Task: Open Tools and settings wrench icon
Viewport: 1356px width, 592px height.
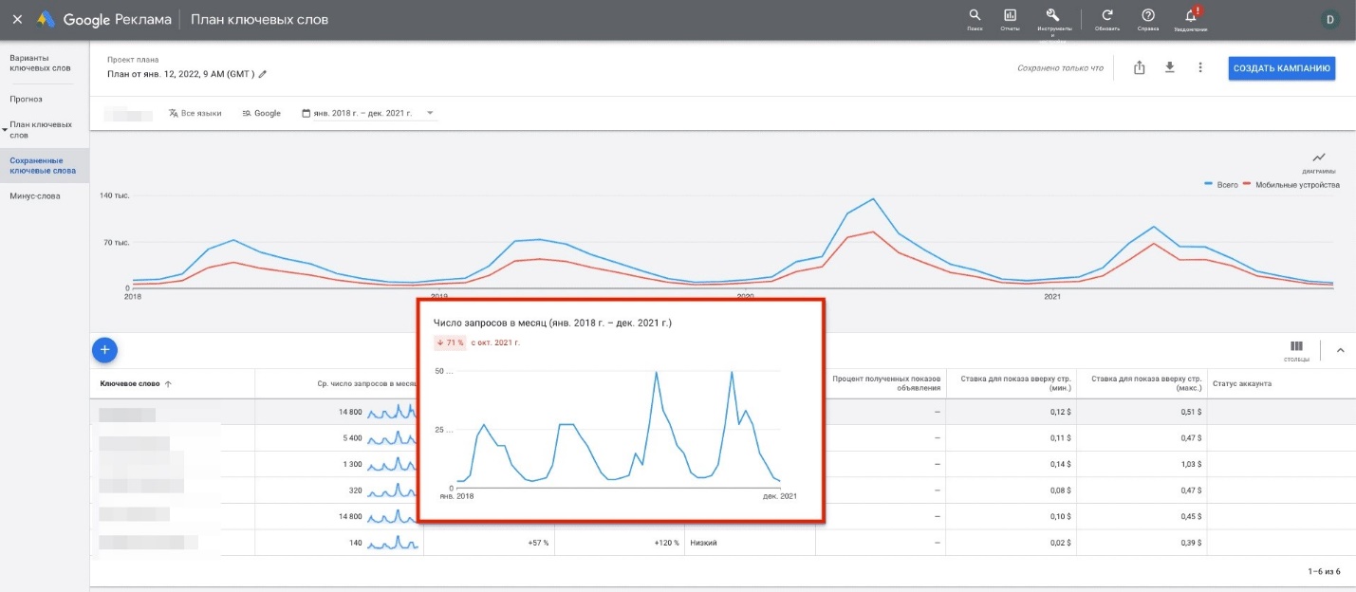Action: (1052, 16)
